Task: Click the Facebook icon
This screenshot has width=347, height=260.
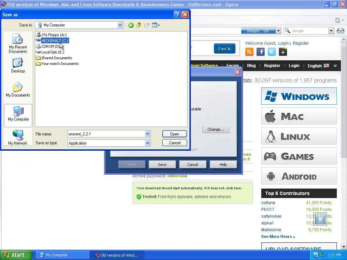Action: tap(261, 52)
